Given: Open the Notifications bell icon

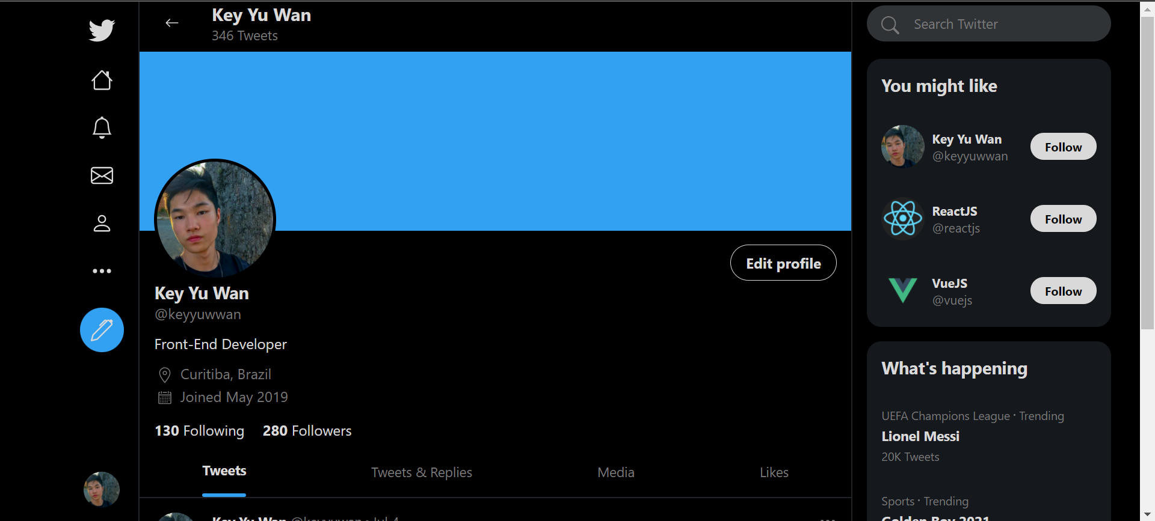Looking at the screenshot, I should pos(102,127).
